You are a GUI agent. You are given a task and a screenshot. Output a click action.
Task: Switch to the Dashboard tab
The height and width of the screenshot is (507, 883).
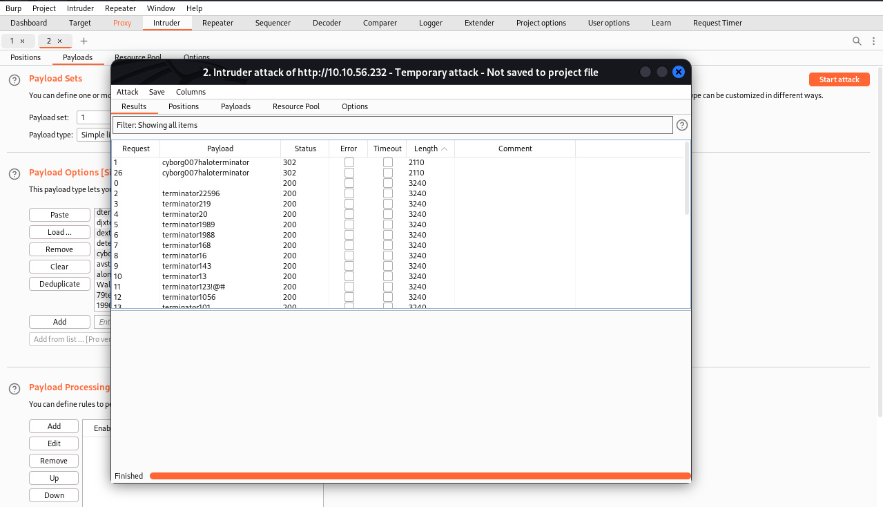tap(29, 23)
